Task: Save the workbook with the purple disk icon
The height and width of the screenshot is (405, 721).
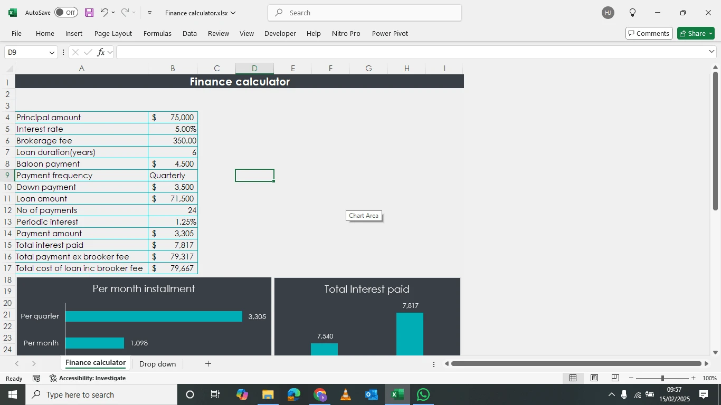Action: (89, 13)
